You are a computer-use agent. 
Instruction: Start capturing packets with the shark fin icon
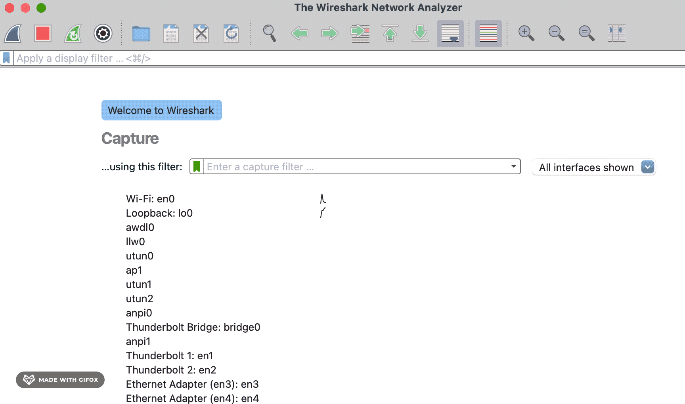pyautogui.click(x=13, y=33)
